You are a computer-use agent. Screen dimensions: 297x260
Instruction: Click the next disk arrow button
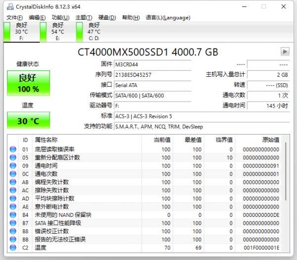click(285, 52)
